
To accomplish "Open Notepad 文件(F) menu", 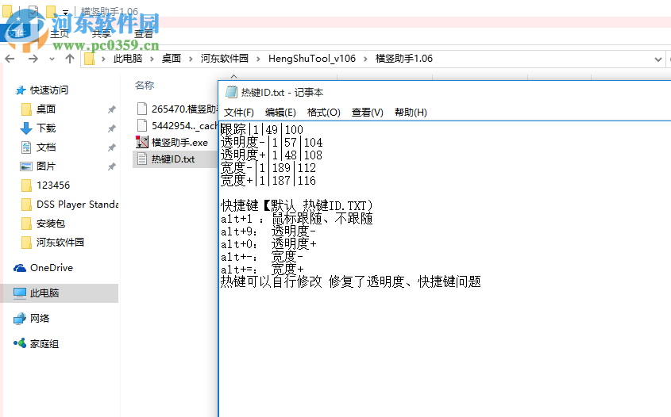I will click(239, 113).
